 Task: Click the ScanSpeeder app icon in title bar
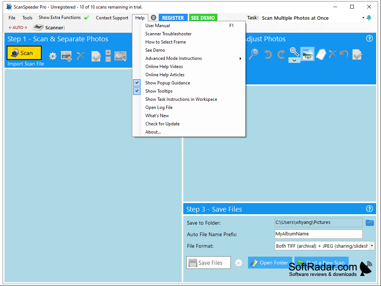tap(9, 7)
